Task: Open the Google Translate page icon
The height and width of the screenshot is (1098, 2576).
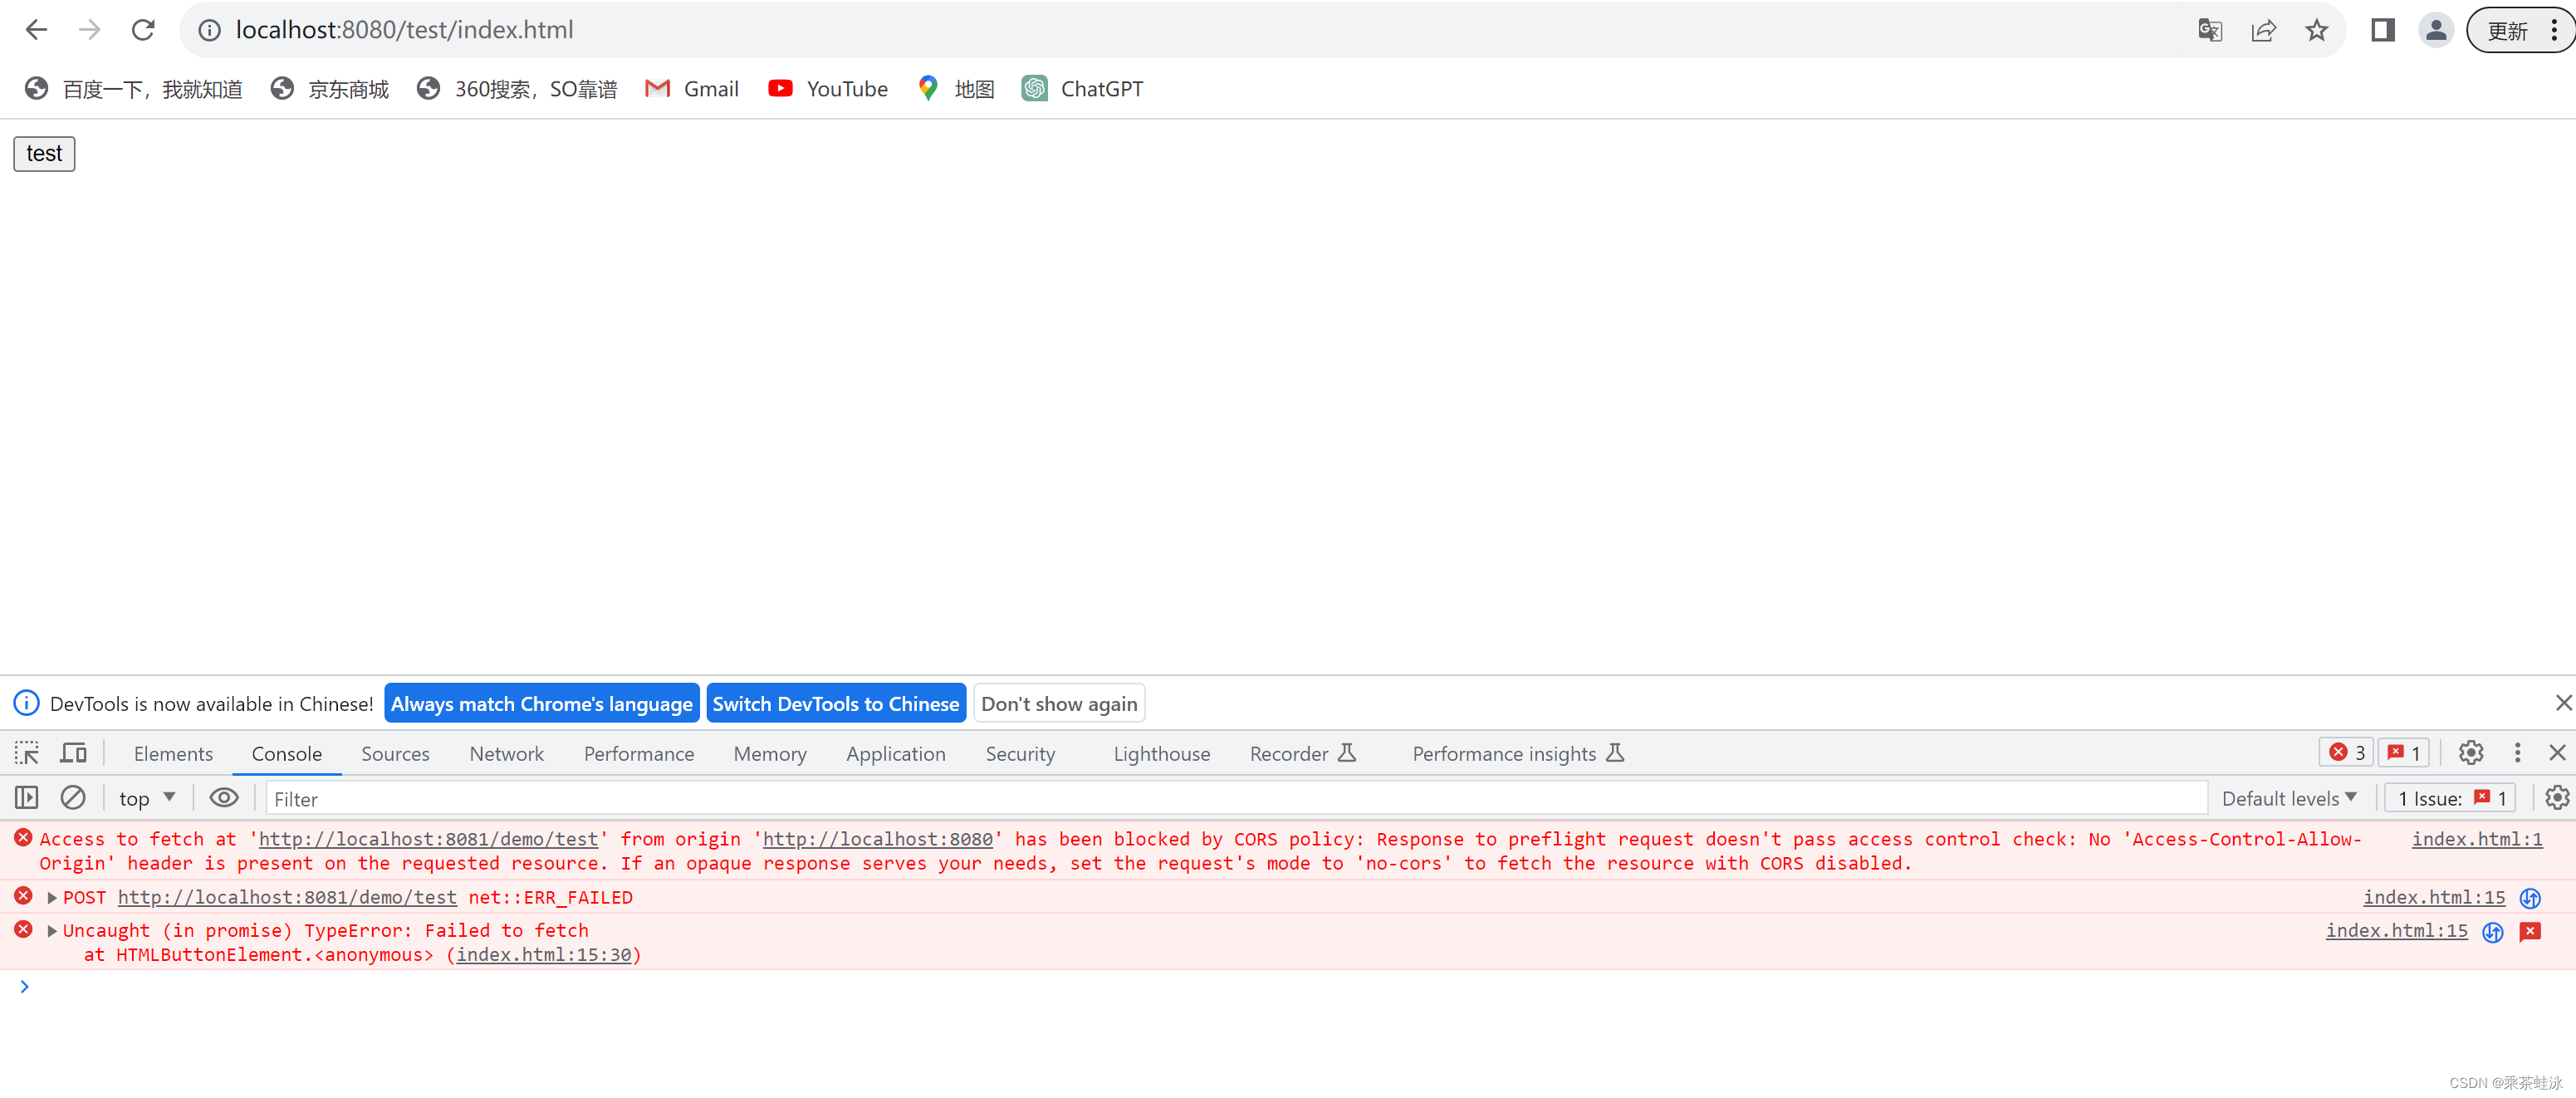Action: pyautogui.click(x=2210, y=30)
